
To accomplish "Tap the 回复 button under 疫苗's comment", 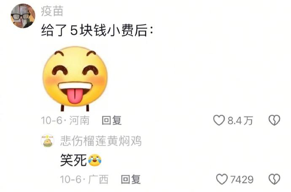I will click(x=112, y=120).
